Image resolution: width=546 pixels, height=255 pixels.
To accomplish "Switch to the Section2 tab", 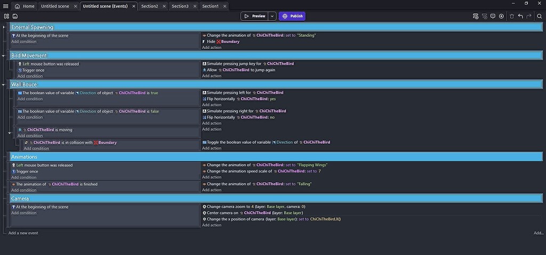I will coord(149,6).
